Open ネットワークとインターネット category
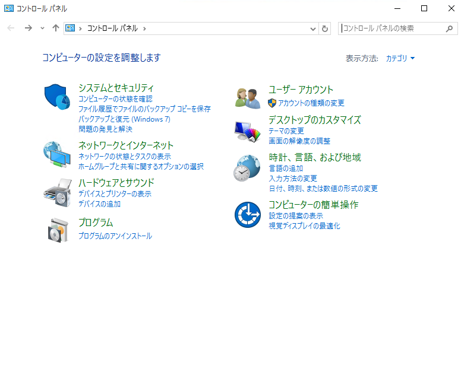Screen dimensions: 461x375 (126, 145)
